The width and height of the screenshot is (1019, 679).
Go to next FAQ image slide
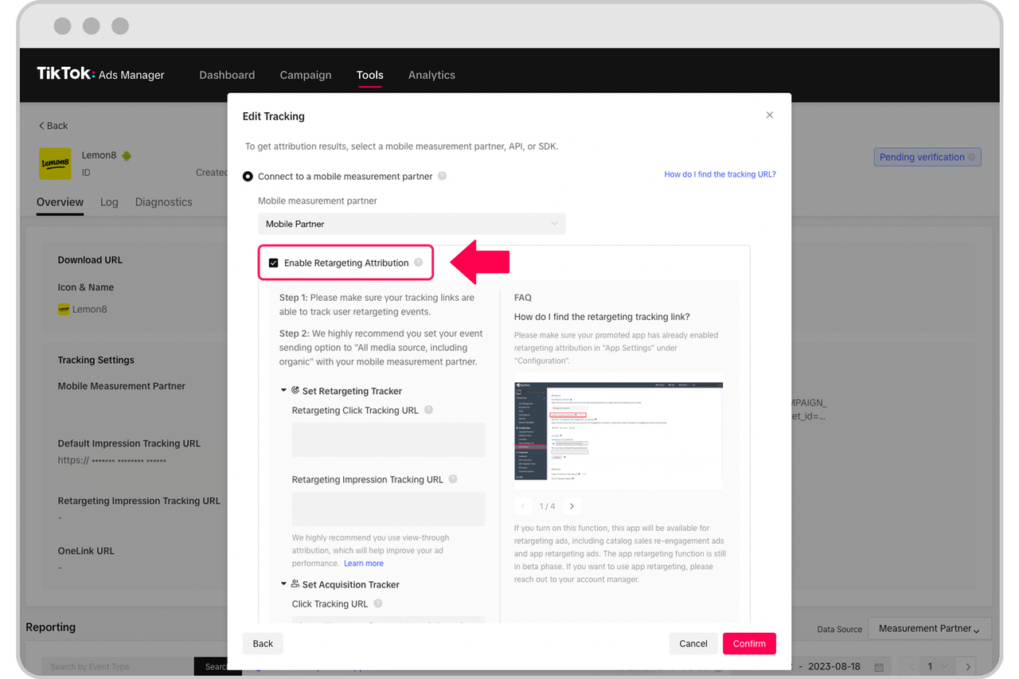[x=572, y=505]
